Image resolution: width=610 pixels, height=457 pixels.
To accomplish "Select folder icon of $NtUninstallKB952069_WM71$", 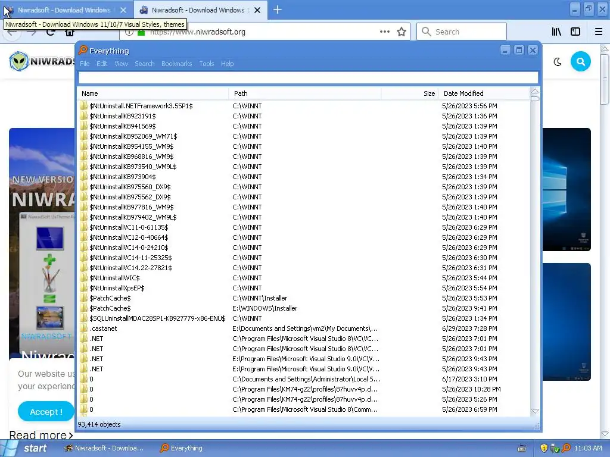I will 83,136.
